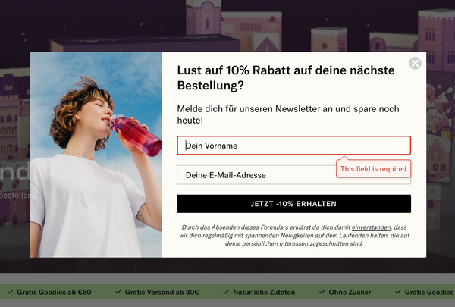The image size is (455, 307).
Task: Click the popup headline about 10% Rabatt
Action: tap(286, 78)
